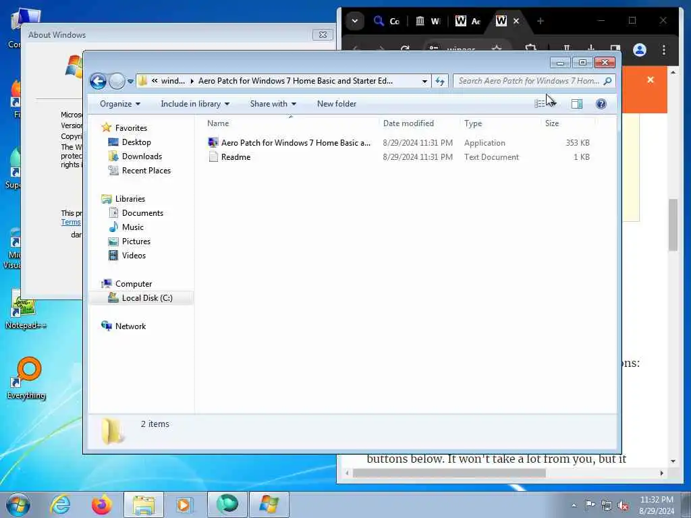Image resolution: width=691 pixels, height=518 pixels.
Task: Click the folder icon in address bar
Action: coord(142,81)
